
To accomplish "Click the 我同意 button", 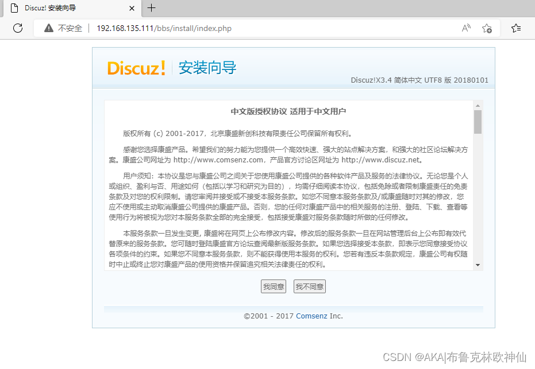I will (x=274, y=286).
